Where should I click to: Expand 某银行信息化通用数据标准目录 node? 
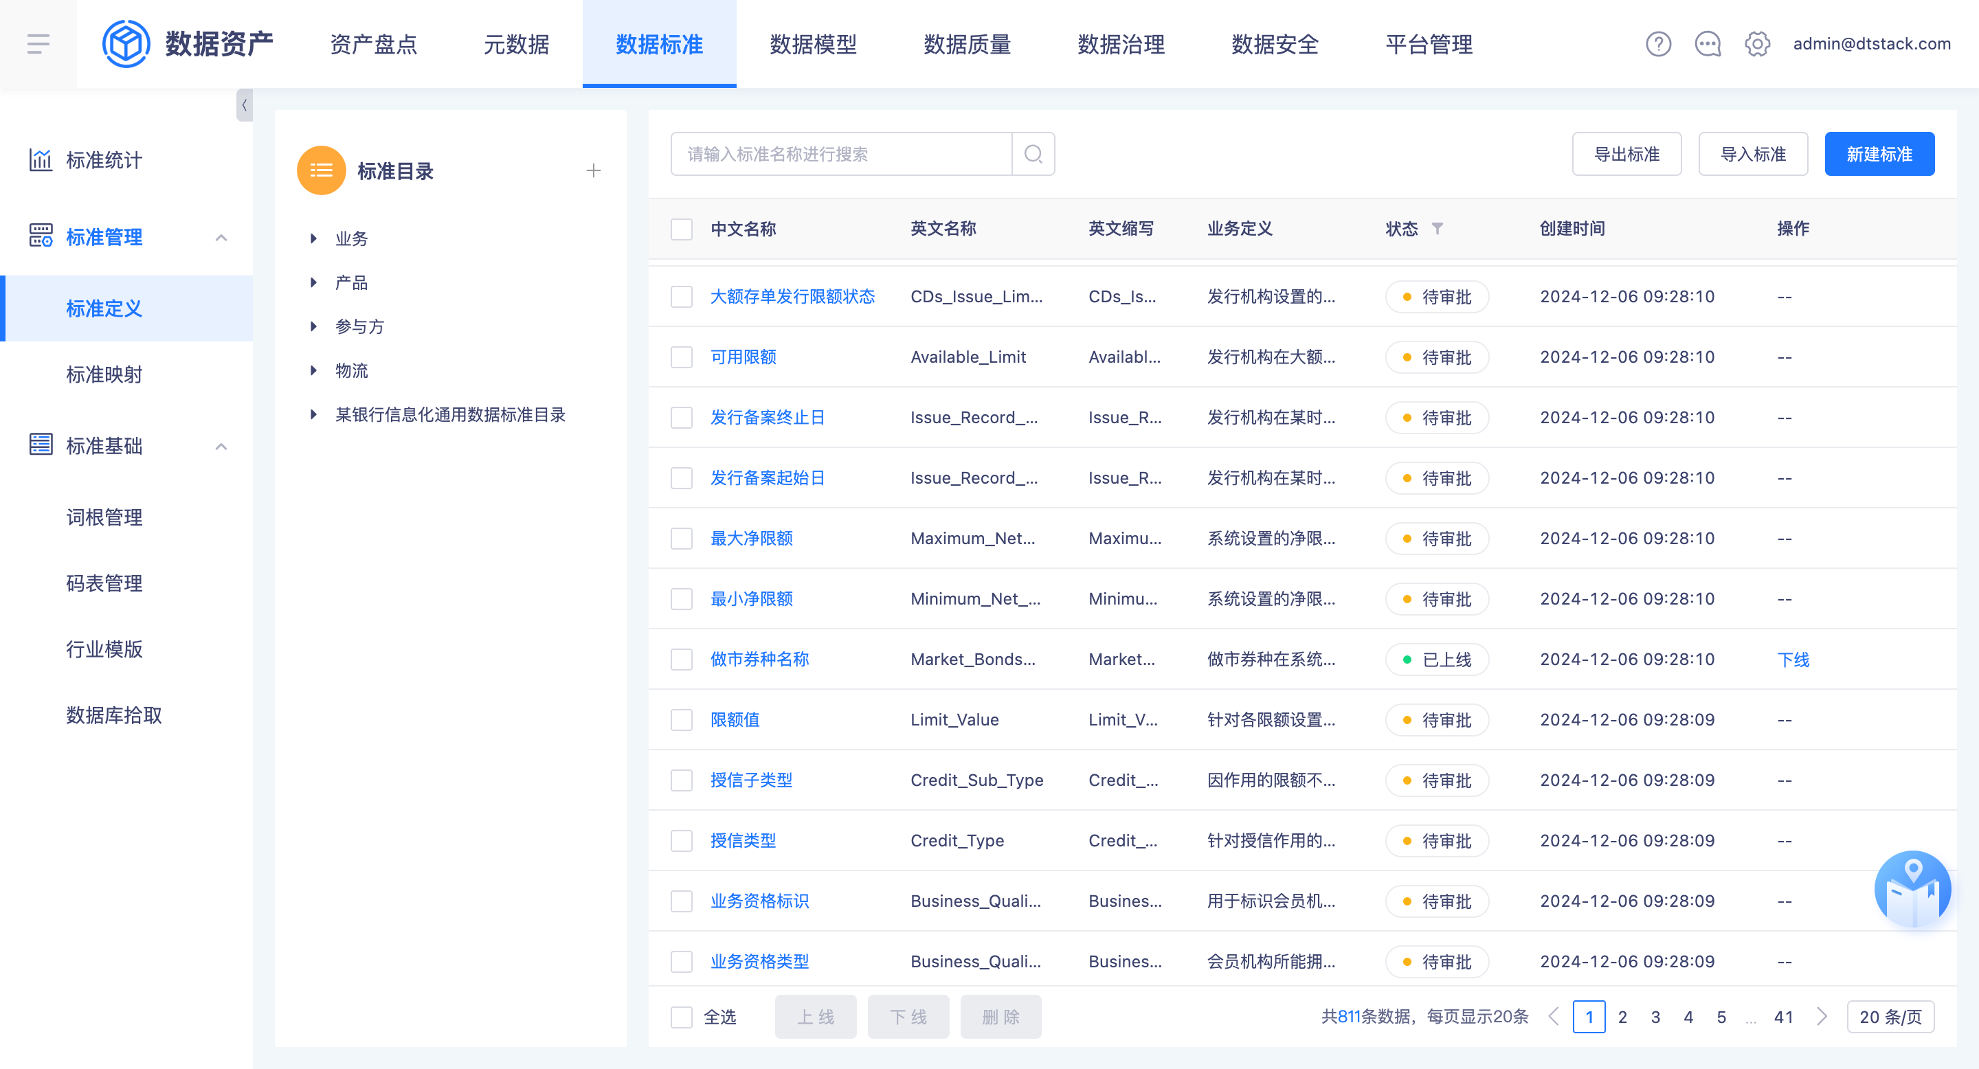[313, 414]
